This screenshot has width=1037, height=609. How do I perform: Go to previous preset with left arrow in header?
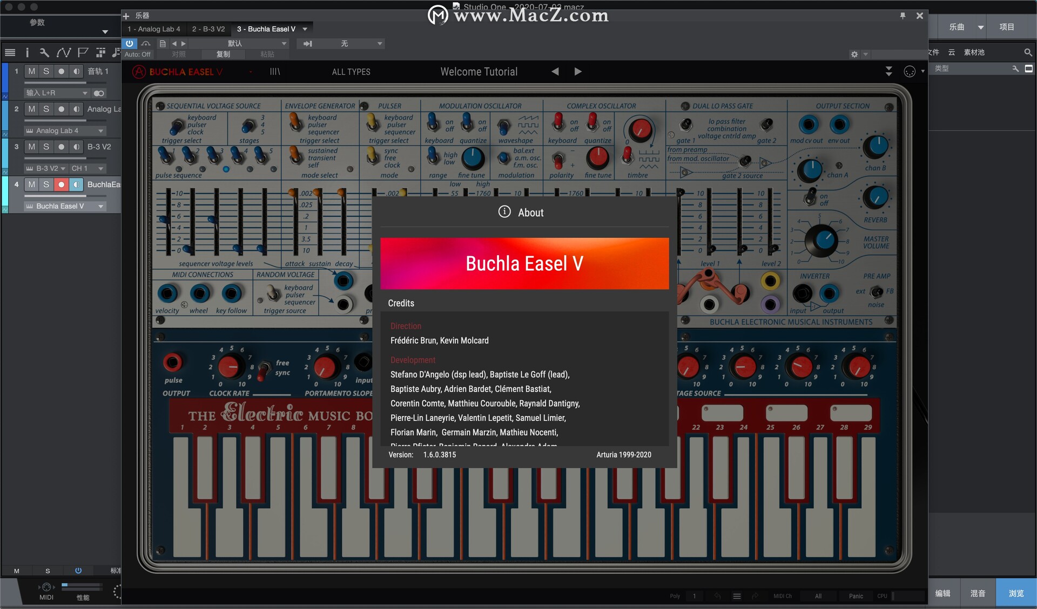click(174, 44)
